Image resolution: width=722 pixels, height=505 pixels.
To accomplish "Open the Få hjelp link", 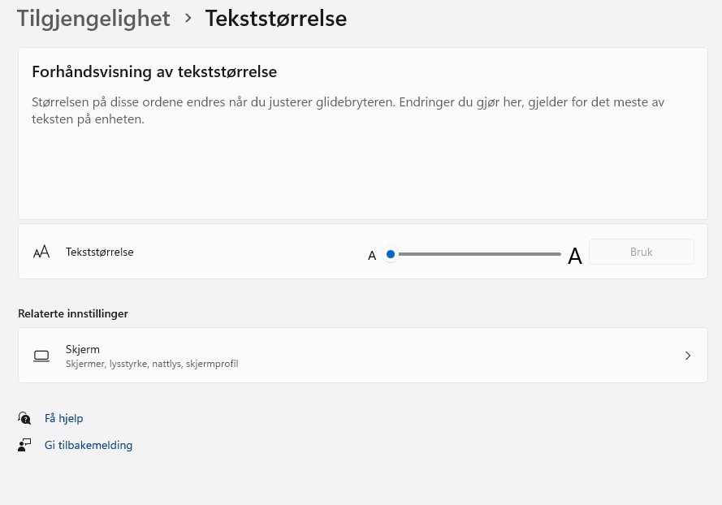I will click(x=63, y=418).
